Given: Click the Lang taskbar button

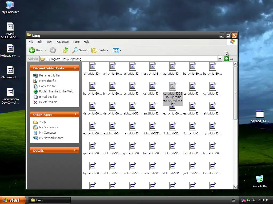Looking at the screenshot, I should (x=49, y=200).
